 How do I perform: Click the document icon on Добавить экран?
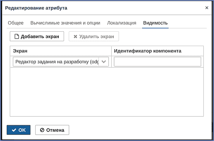(x=17, y=37)
